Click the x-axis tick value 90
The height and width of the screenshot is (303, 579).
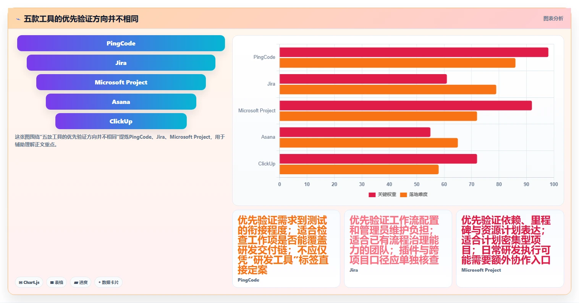pos(526,184)
